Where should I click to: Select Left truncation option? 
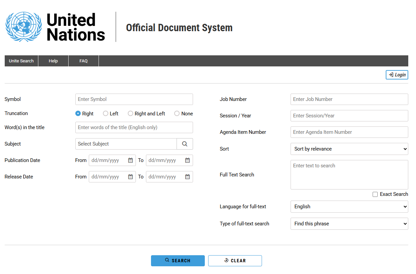pos(106,114)
